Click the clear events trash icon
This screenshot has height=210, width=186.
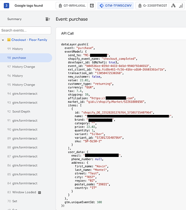click(x=48, y=19)
